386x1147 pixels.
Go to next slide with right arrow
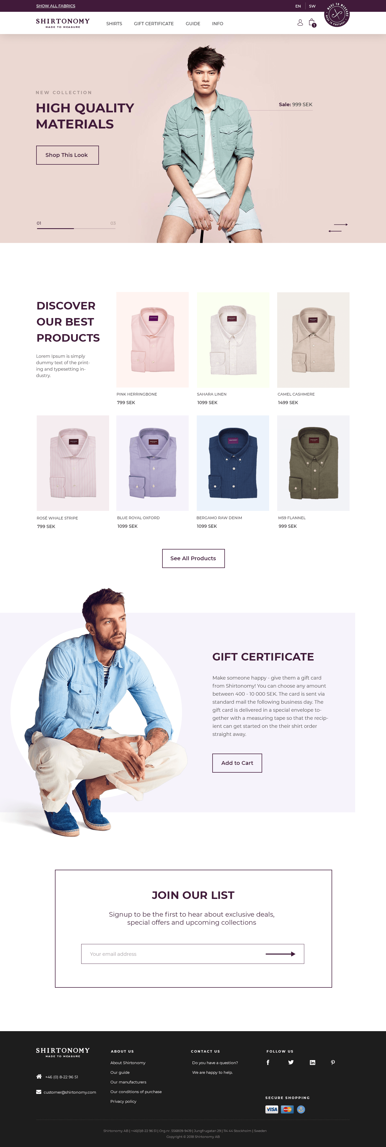(341, 224)
